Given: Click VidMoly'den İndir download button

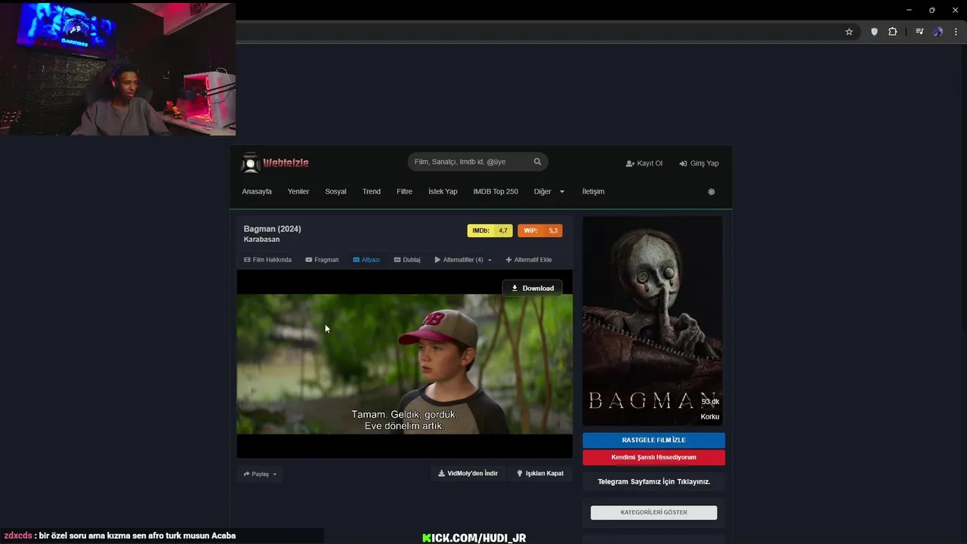Looking at the screenshot, I should click(468, 474).
